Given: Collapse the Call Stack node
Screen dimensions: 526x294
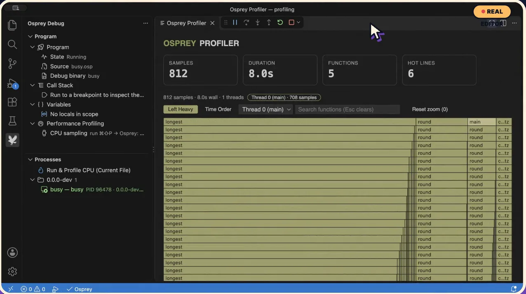Looking at the screenshot, I should coord(33,85).
